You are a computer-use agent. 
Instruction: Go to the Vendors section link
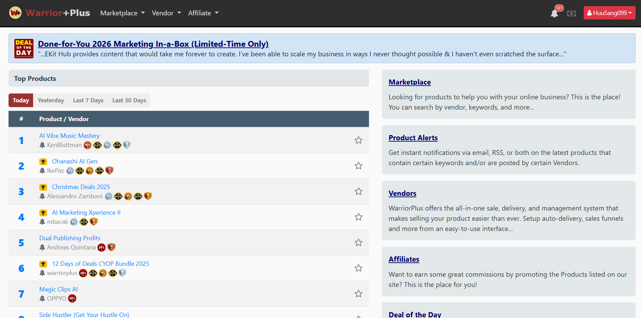pos(402,193)
